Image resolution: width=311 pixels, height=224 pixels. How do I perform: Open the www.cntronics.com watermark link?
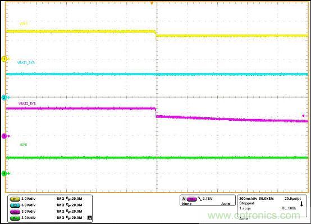[254, 216]
